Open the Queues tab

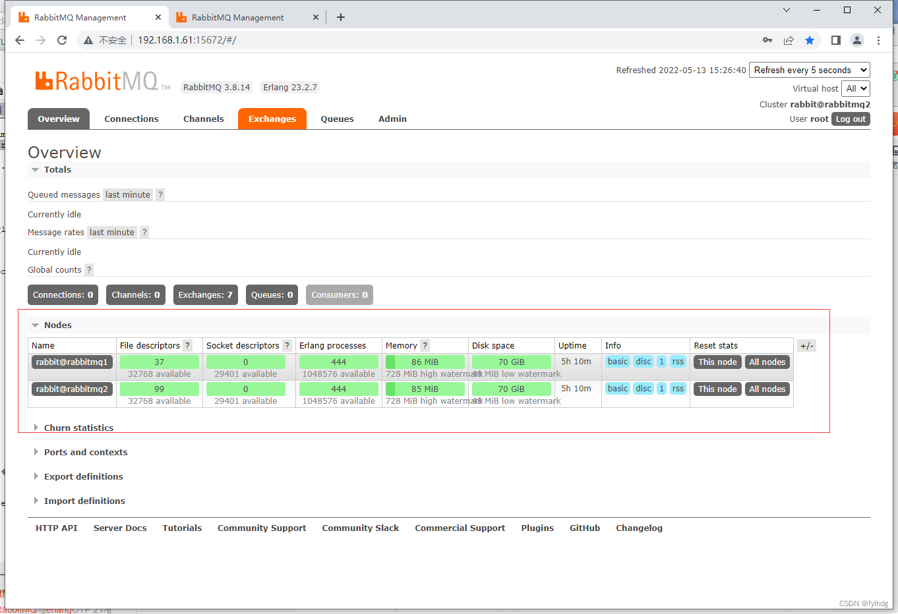337,119
